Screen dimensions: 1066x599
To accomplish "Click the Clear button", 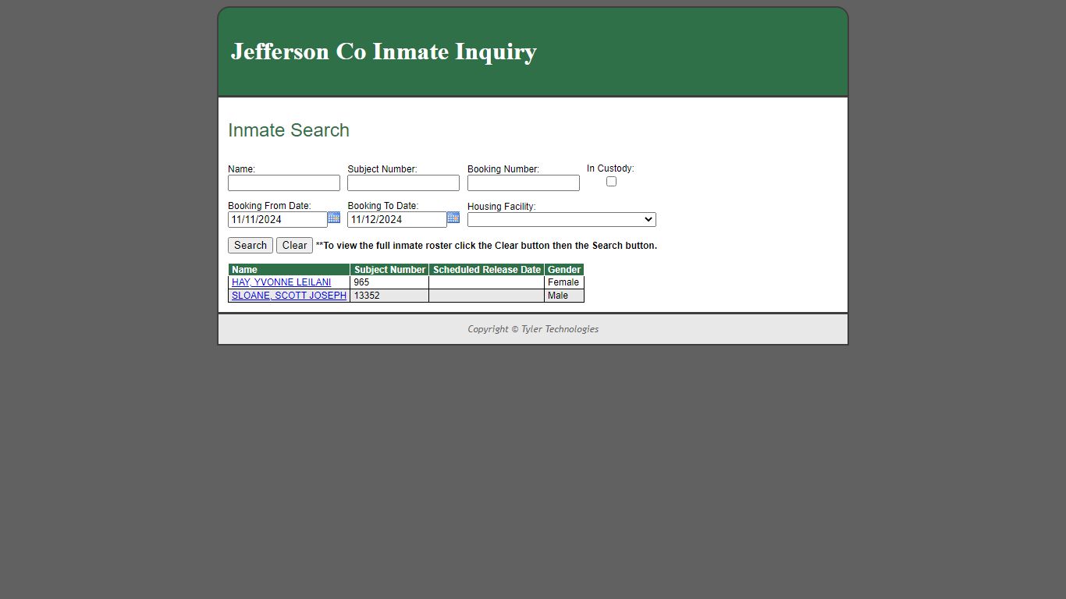I will point(294,245).
